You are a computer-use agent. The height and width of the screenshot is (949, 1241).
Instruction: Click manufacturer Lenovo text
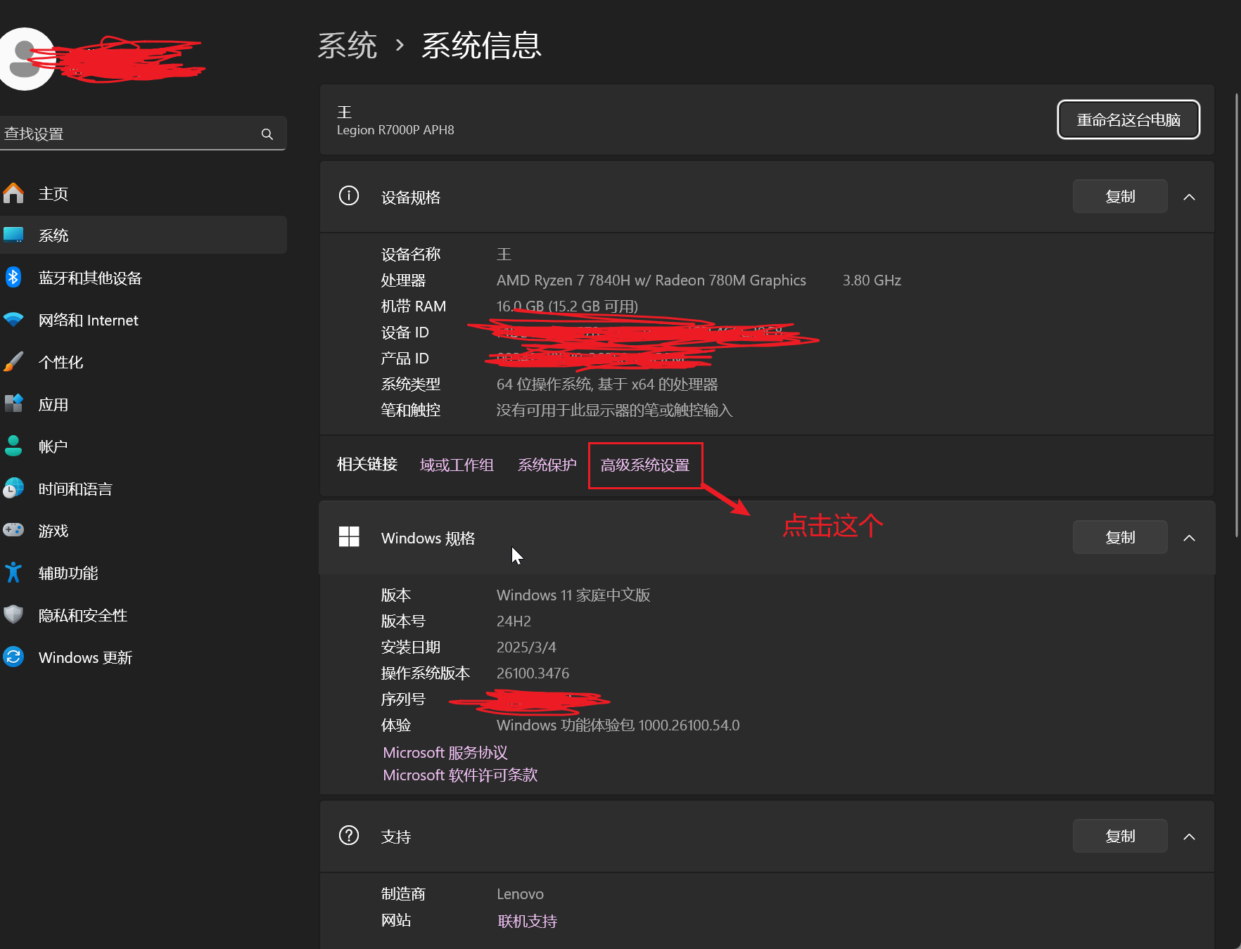520,894
